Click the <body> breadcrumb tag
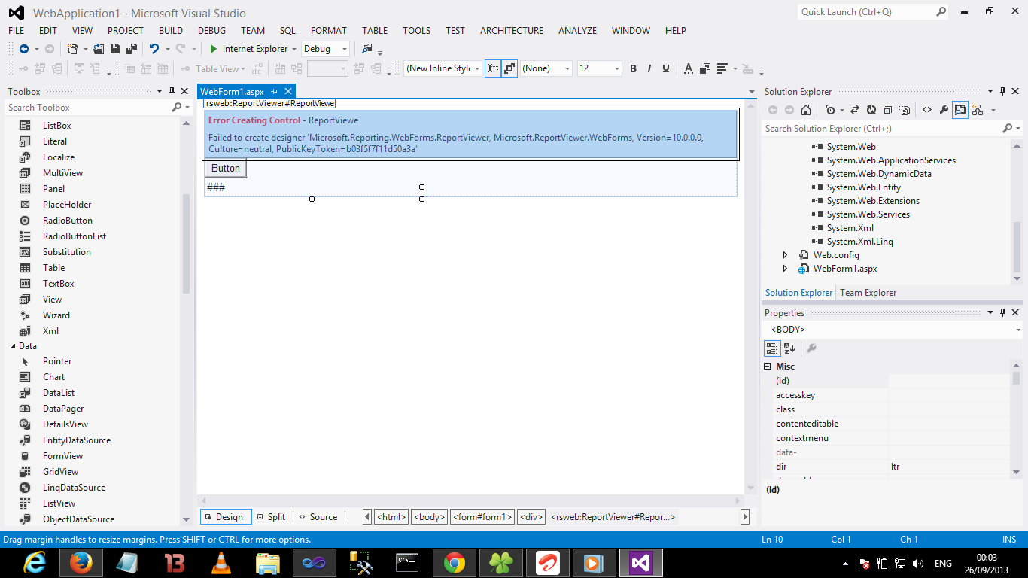Image resolution: width=1028 pixels, height=578 pixels. click(429, 517)
